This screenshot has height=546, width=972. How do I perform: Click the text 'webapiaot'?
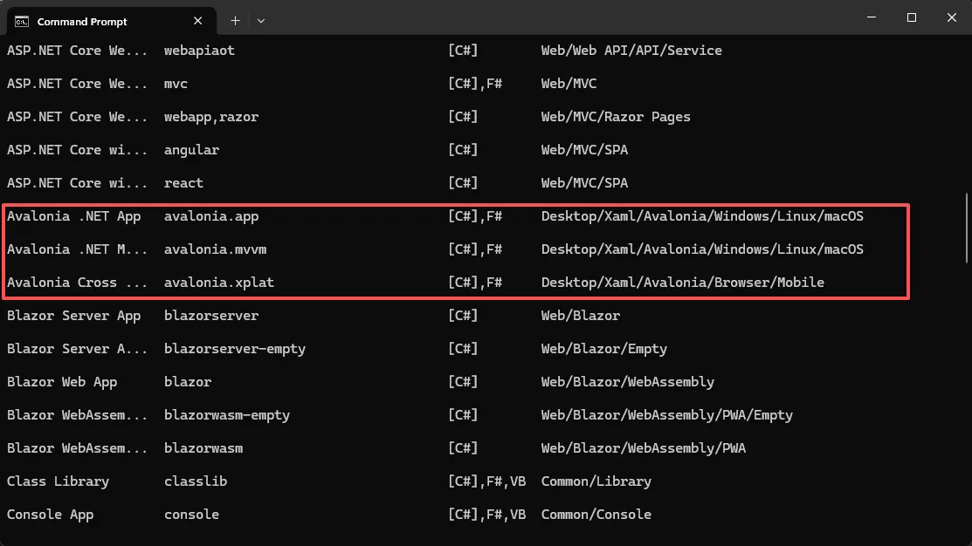199,51
